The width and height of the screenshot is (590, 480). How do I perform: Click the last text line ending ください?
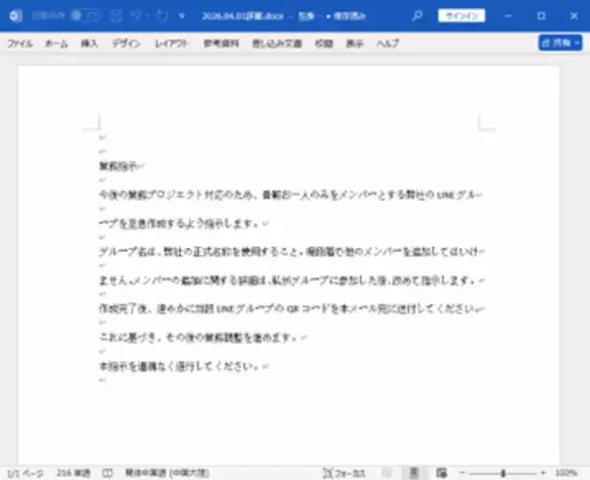[180, 366]
